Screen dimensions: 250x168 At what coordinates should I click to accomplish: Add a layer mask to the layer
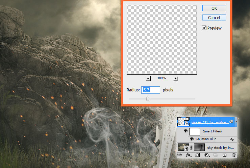(197, 155)
